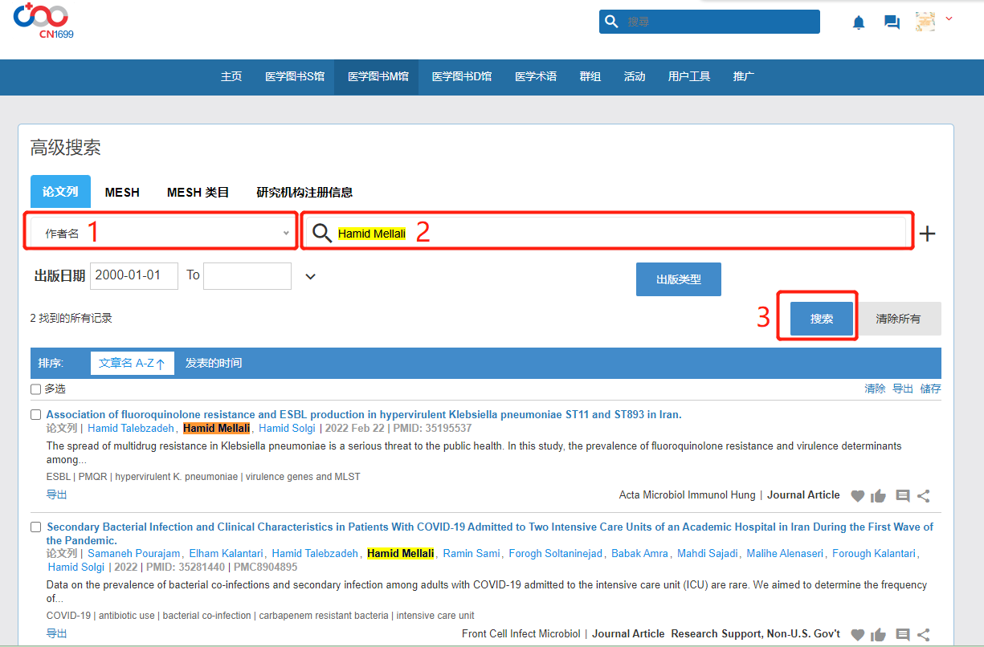Sort results by 文章名 A-Z
Image resolution: width=984 pixels, height=647 pixels.
tap(131, 363)
